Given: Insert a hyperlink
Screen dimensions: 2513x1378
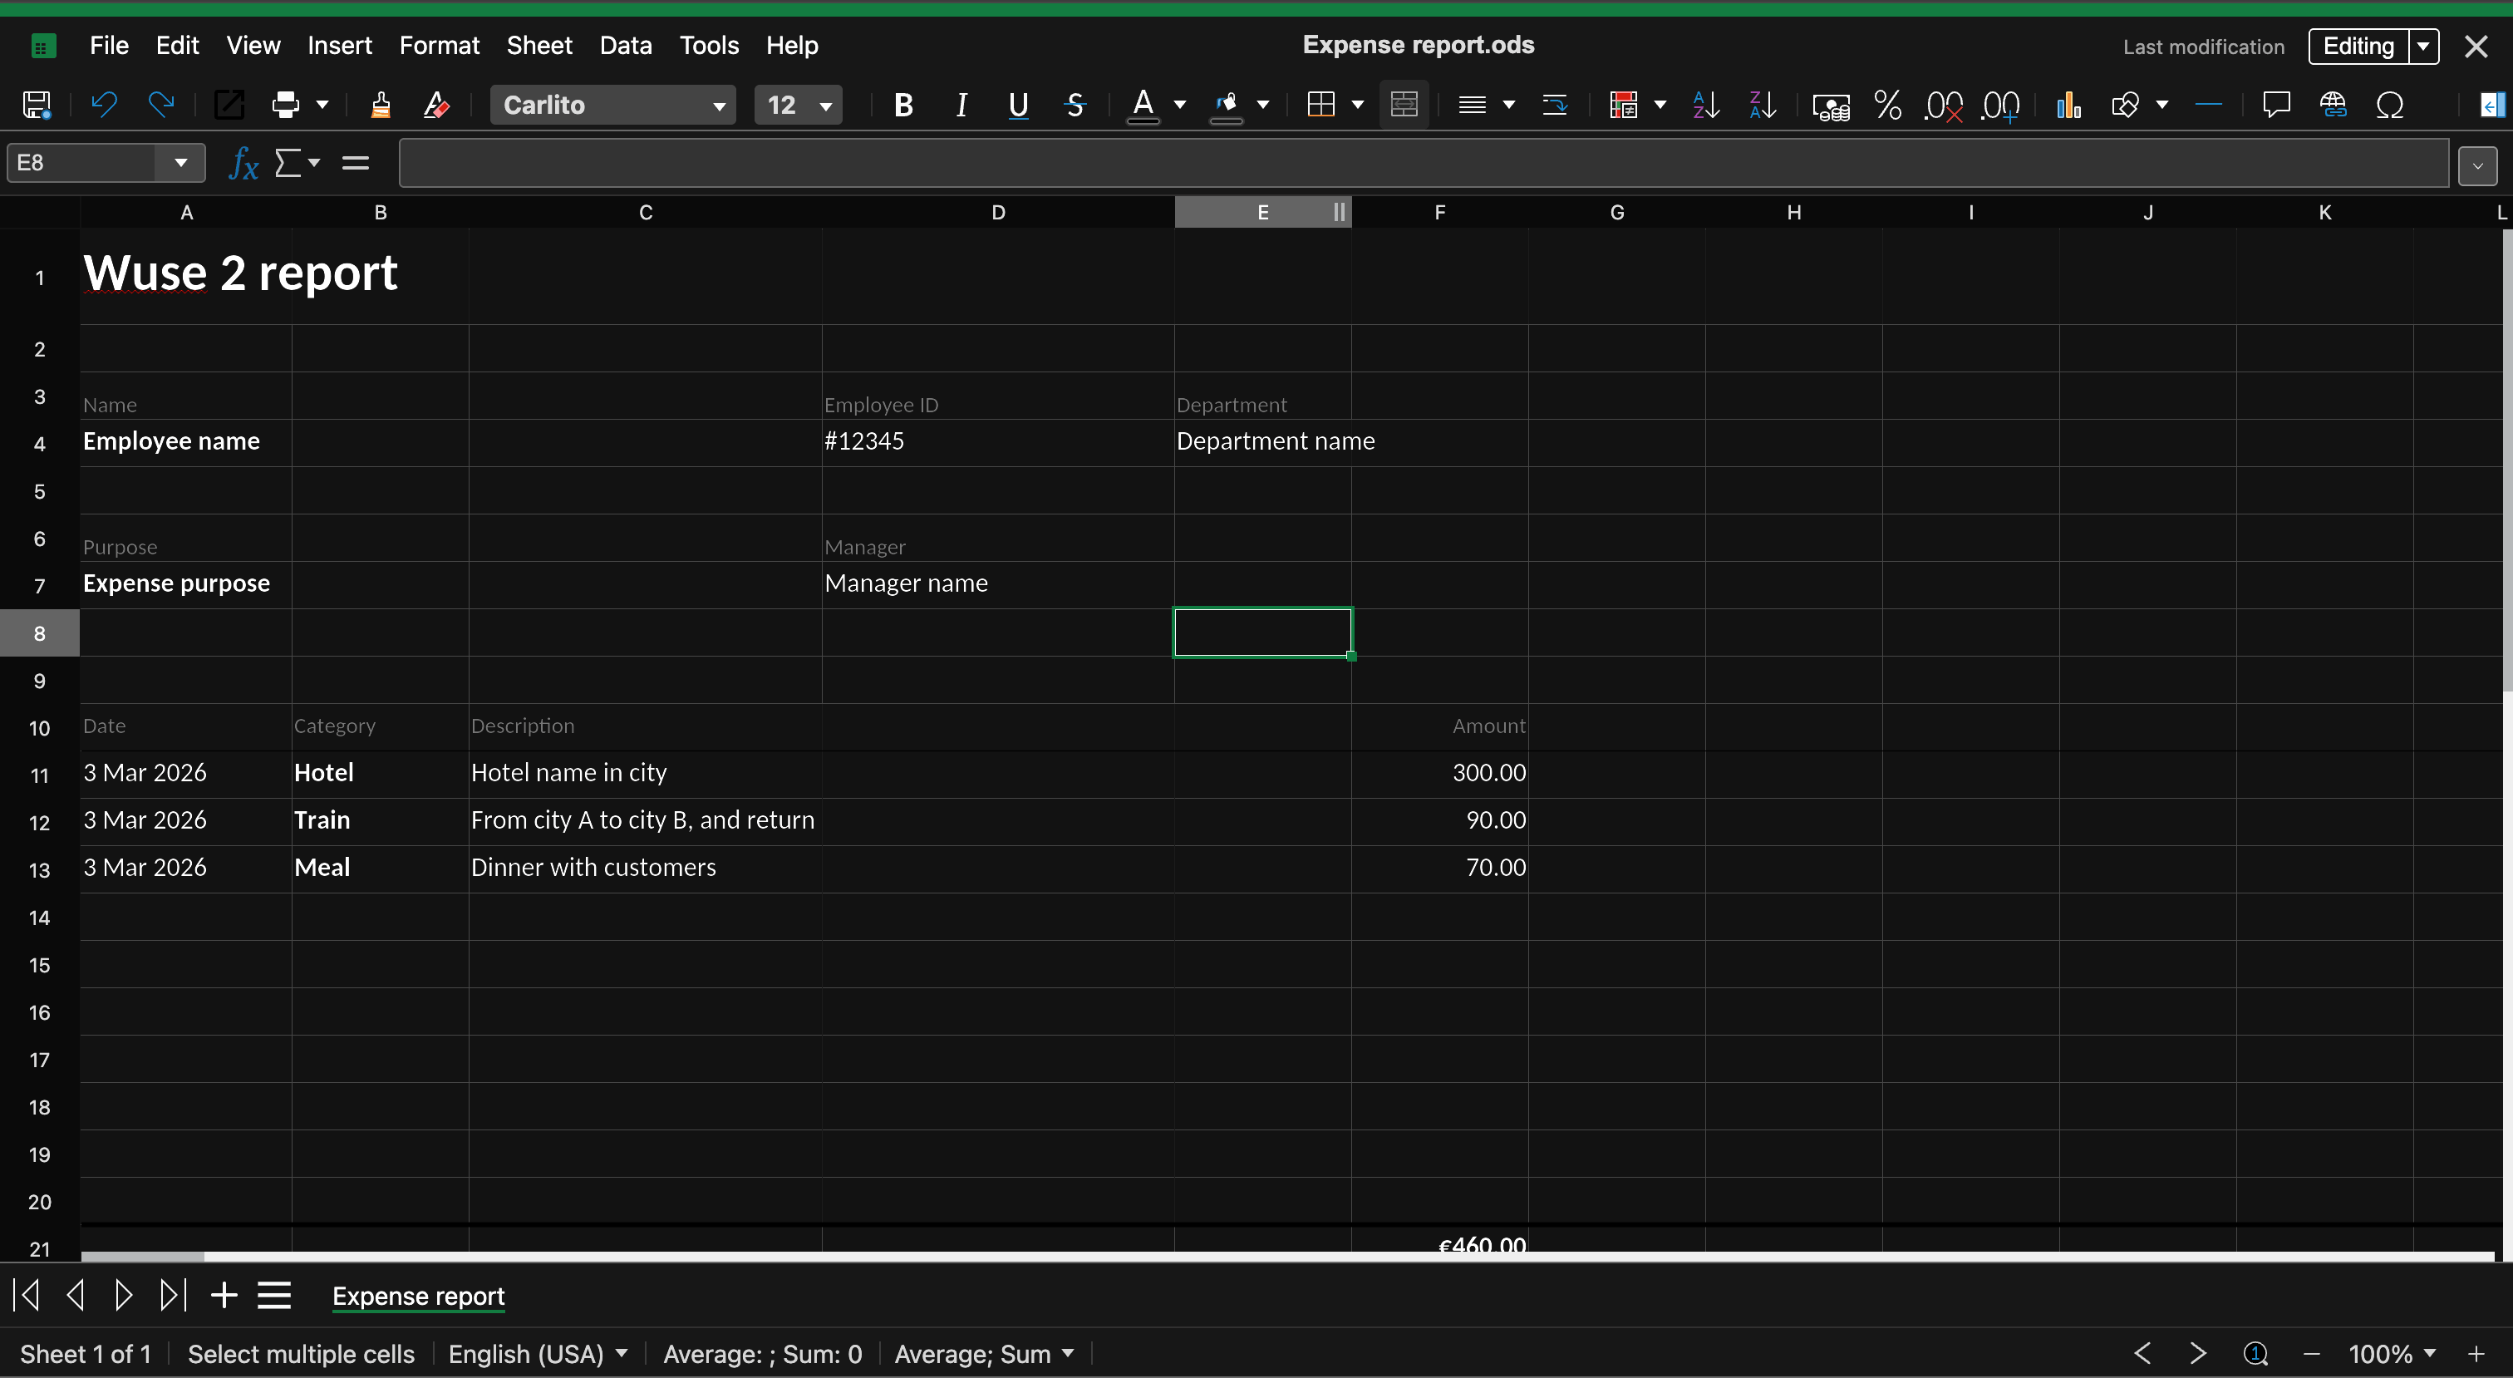Looking at the screenshot, I should pos(2334,105).
